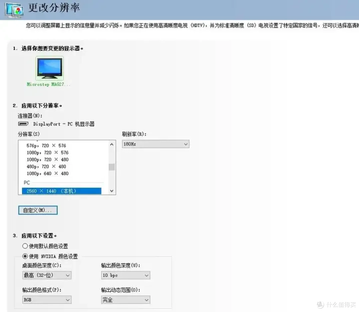Open the 刷新率 180Hz dropdown
359x312 pixels.
point(156,144)
